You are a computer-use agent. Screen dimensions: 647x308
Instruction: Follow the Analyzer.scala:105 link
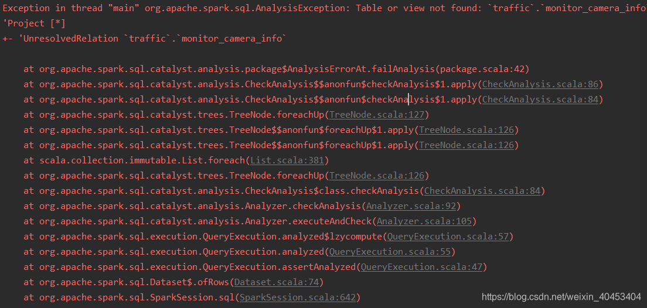[x=424, y=221]
